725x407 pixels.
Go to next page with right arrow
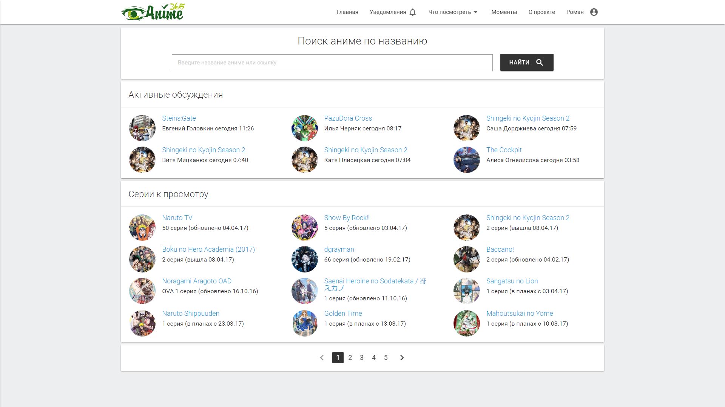click(x=402, y=358)
